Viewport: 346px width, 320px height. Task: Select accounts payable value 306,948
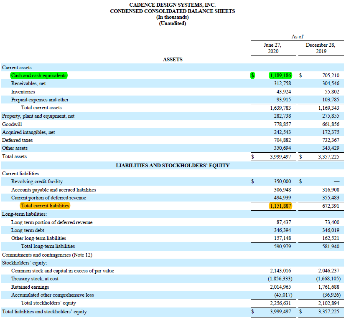coord(282,190)
